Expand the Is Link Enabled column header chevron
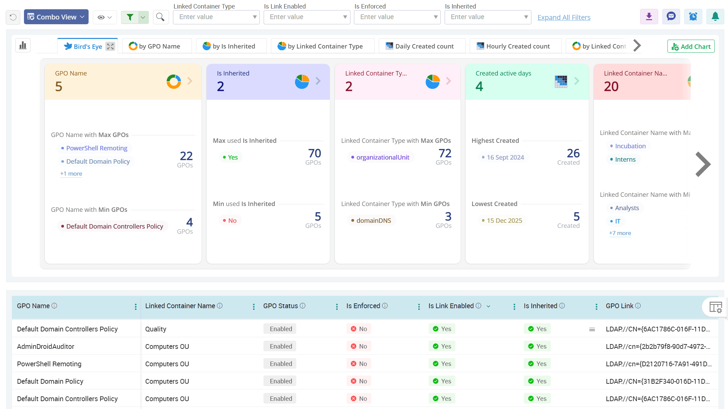Screen dimensions: 728x409 pos(489,306)
